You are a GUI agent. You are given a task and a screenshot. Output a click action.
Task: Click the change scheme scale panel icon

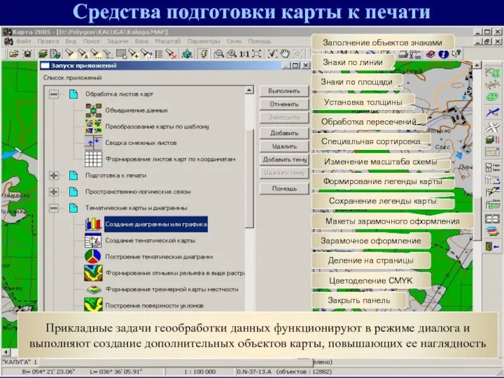point(492,151)
